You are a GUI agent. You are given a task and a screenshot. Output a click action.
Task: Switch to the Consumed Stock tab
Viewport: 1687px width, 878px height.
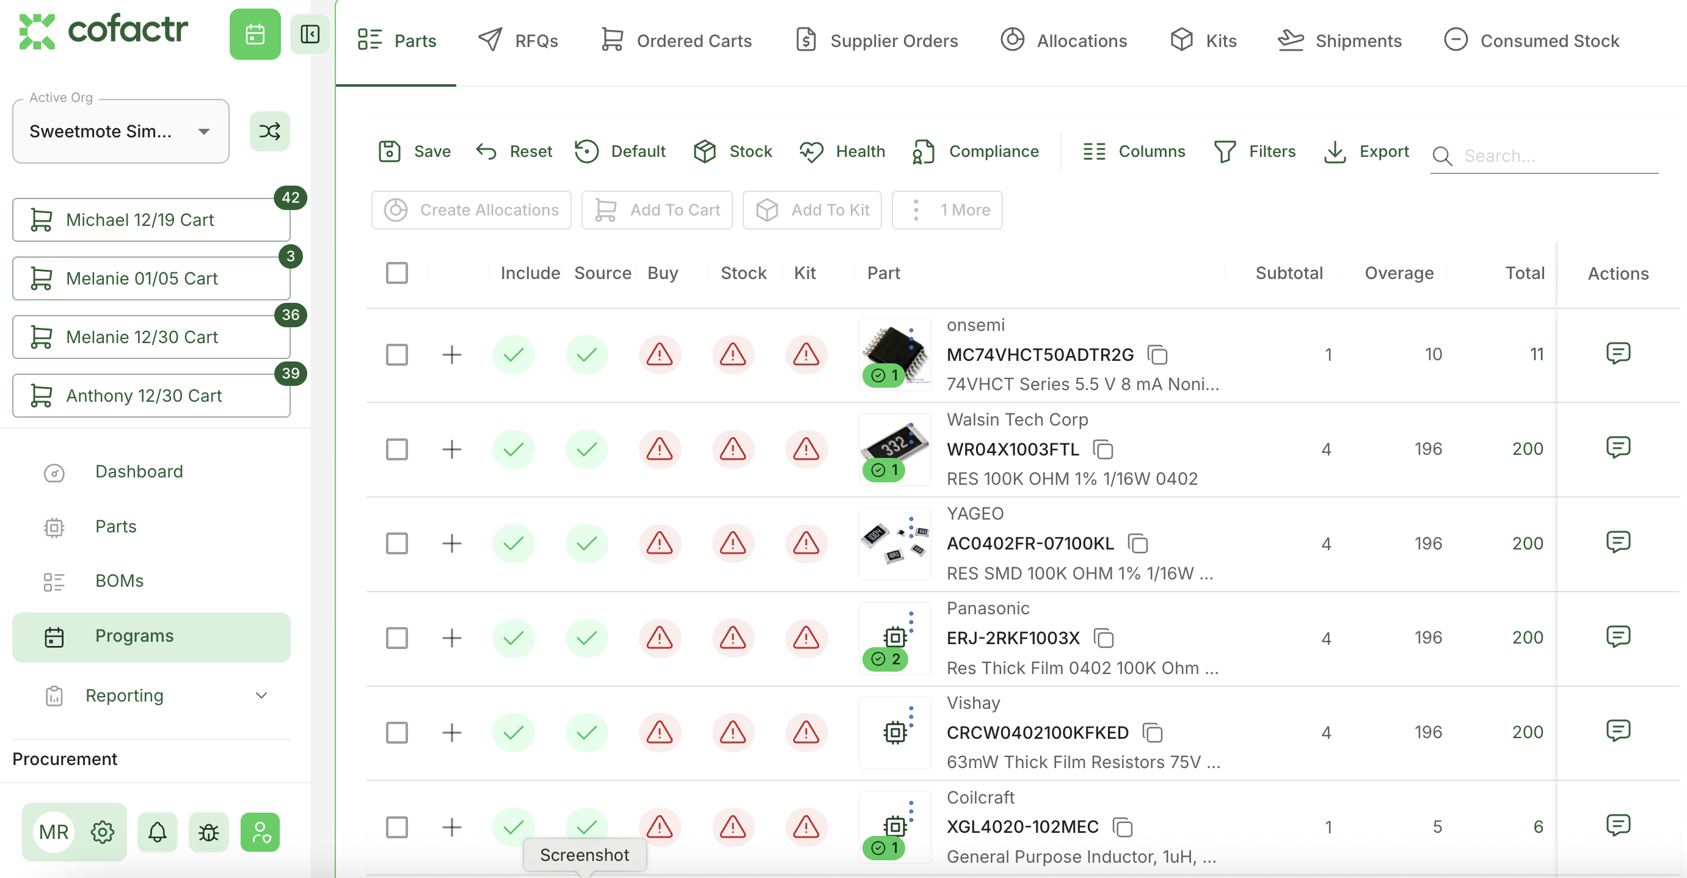click(1531, 40)
